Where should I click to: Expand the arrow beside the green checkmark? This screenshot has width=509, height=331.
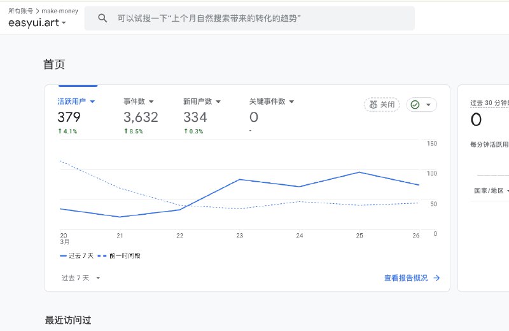click(x=428, y=105)
